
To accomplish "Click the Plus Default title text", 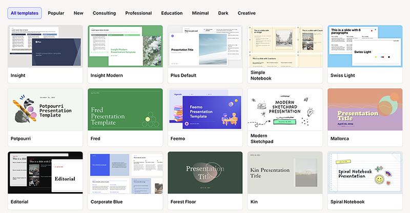I will (183, 76).
